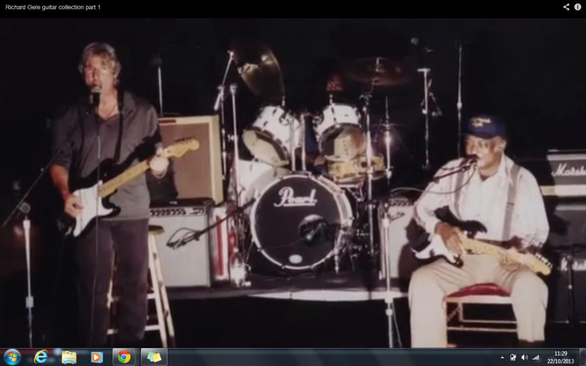Image resolution: width=586 pixels, height=366 pixels.
Task: Click the video title text at top
Action: pyautogui.click(x=53, y=7)
